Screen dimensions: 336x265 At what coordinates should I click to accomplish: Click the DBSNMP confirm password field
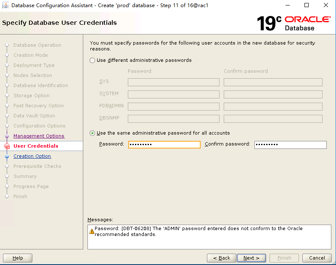click(x=273, y=119)
